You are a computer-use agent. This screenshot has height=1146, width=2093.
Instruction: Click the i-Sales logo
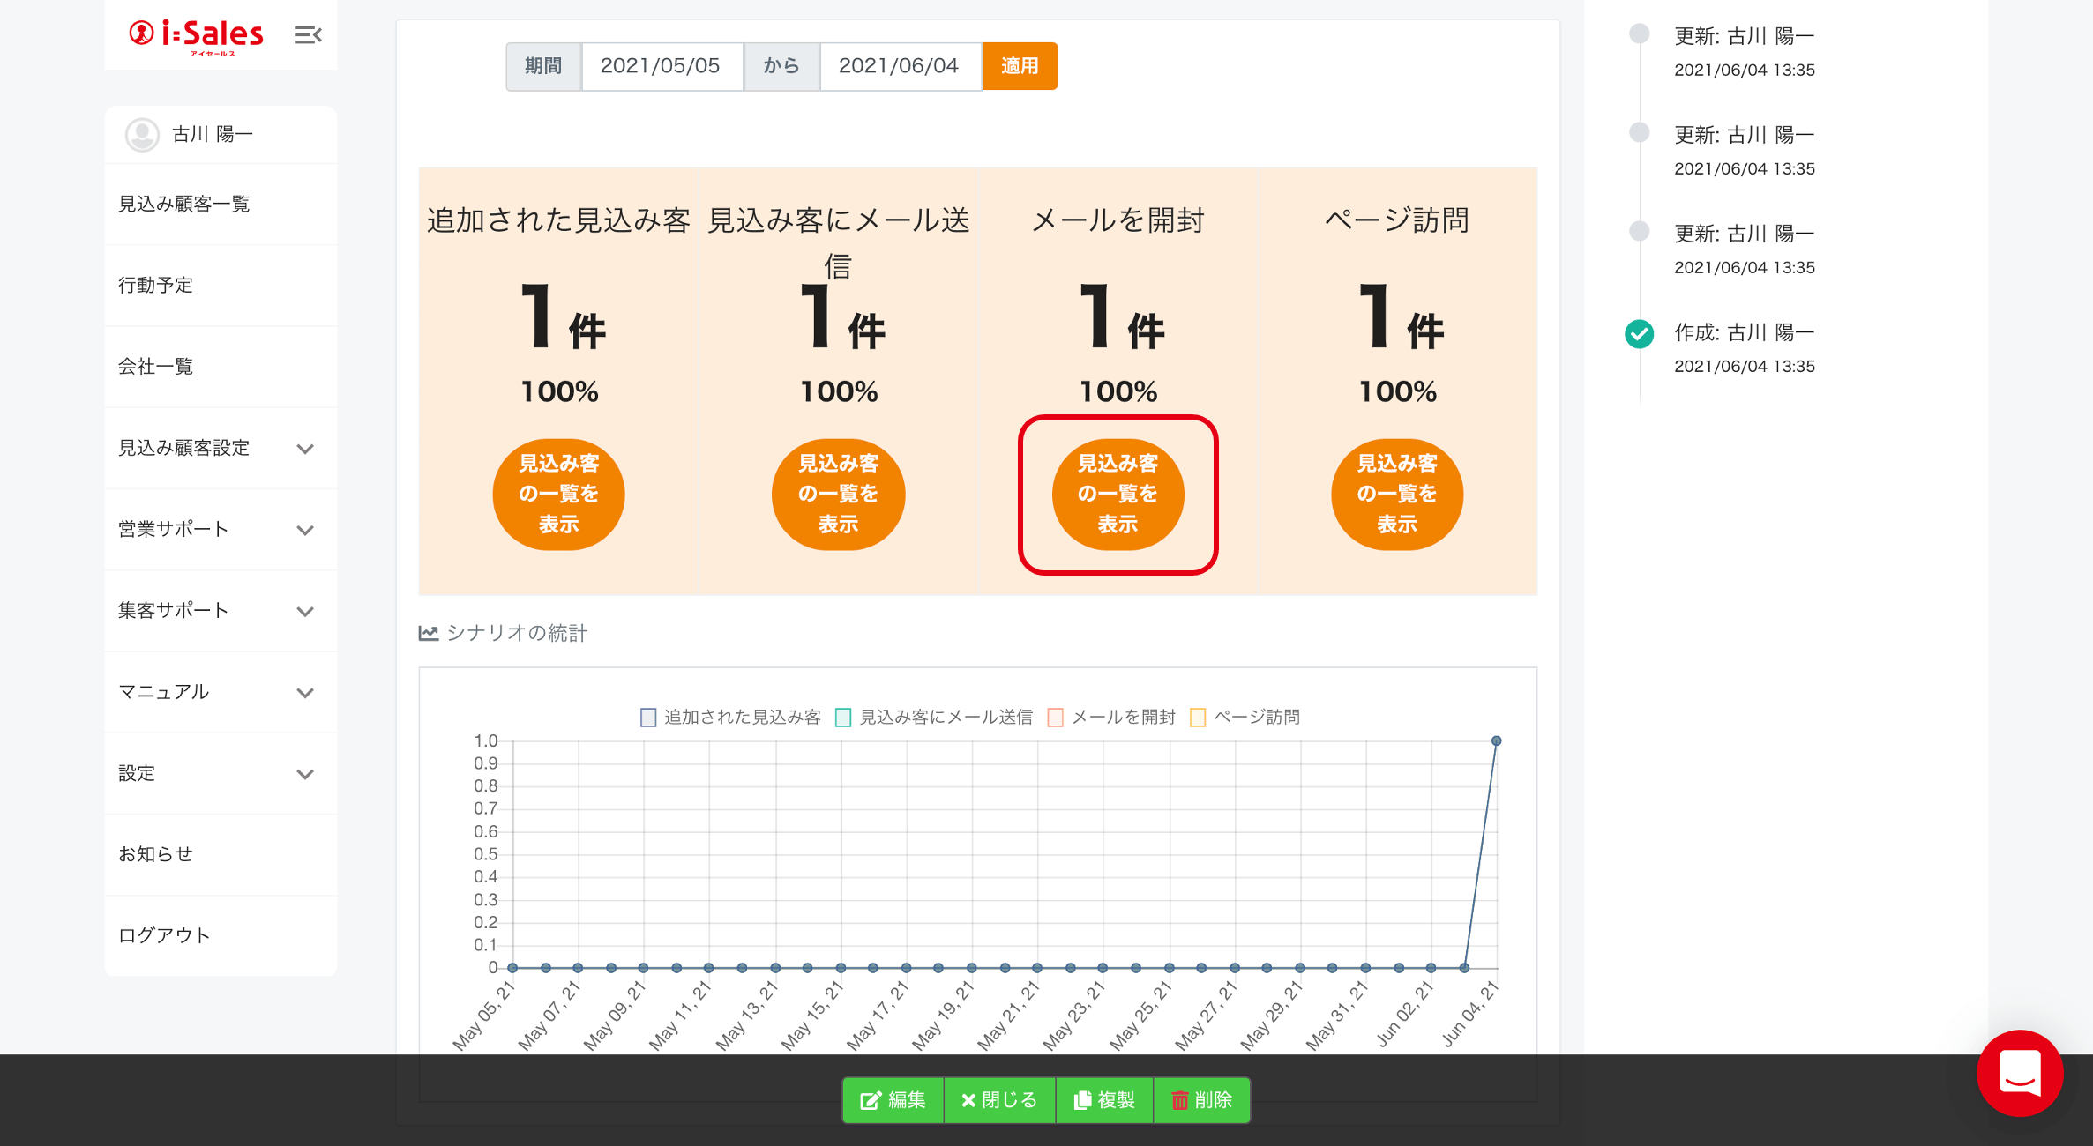tap(196, 35)
